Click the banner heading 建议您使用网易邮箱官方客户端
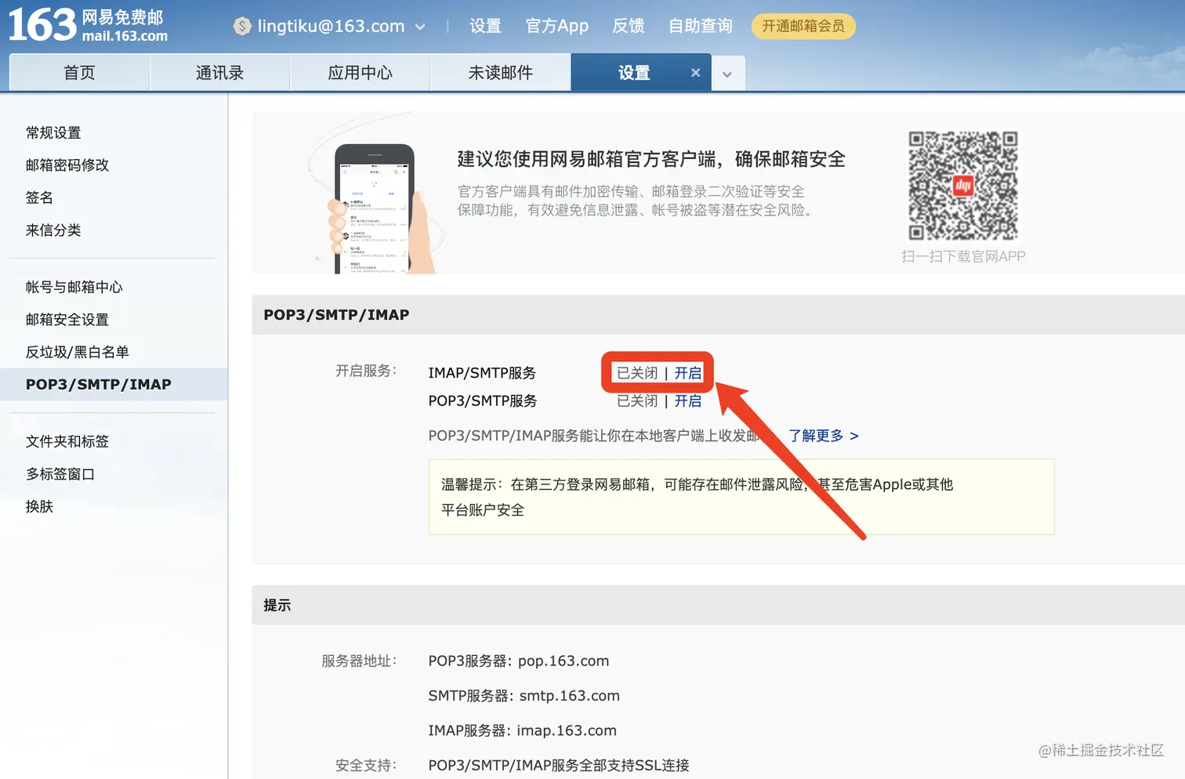Screen dimensions: 1185x779 point(651,159)
